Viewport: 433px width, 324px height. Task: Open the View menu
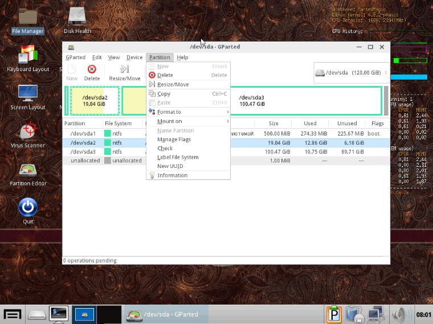(x=114, y=58)
